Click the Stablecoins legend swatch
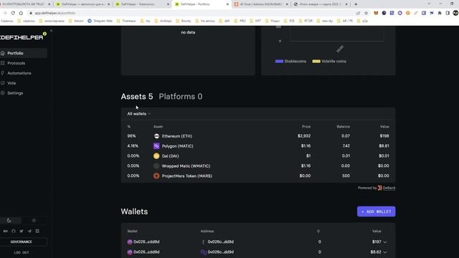The height and width of the screenshot is (258, 459). click(279, 62)
